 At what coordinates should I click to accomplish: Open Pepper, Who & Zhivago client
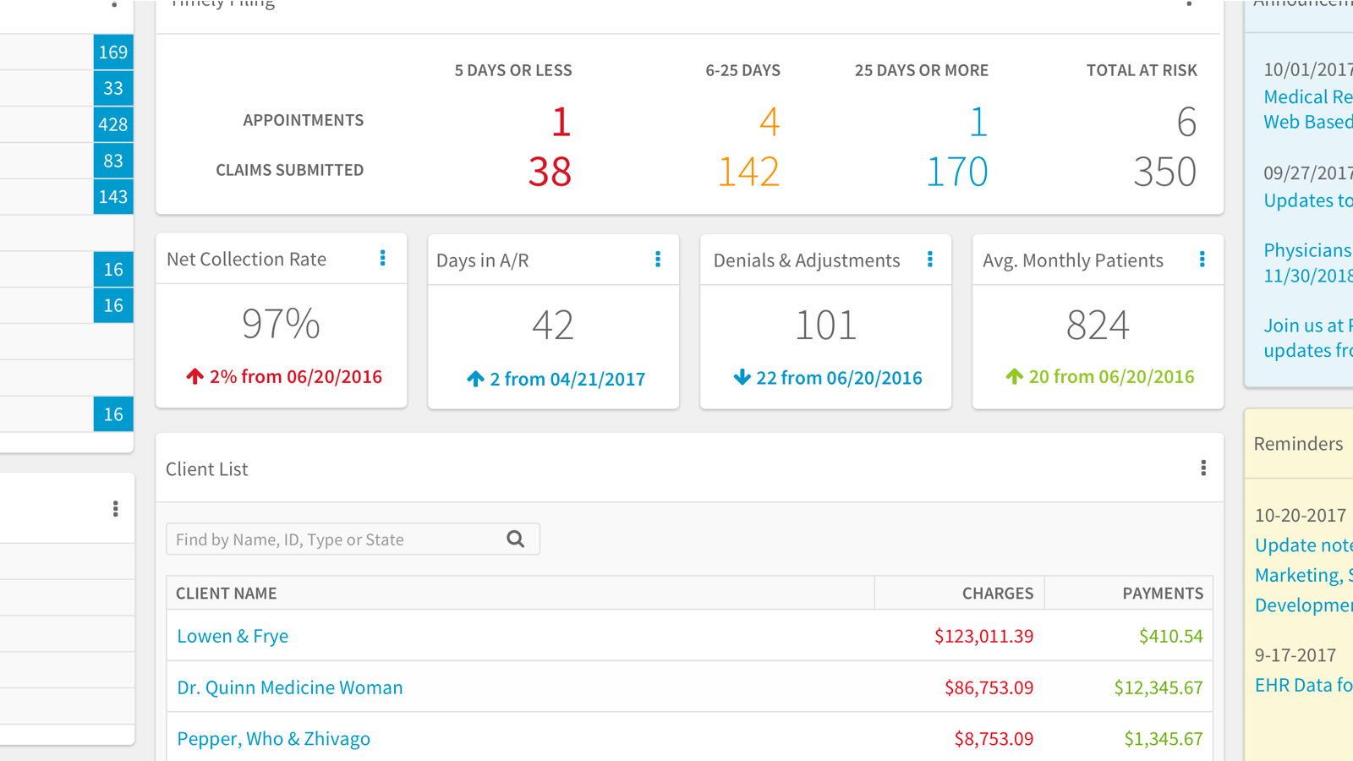pos(273,739)
